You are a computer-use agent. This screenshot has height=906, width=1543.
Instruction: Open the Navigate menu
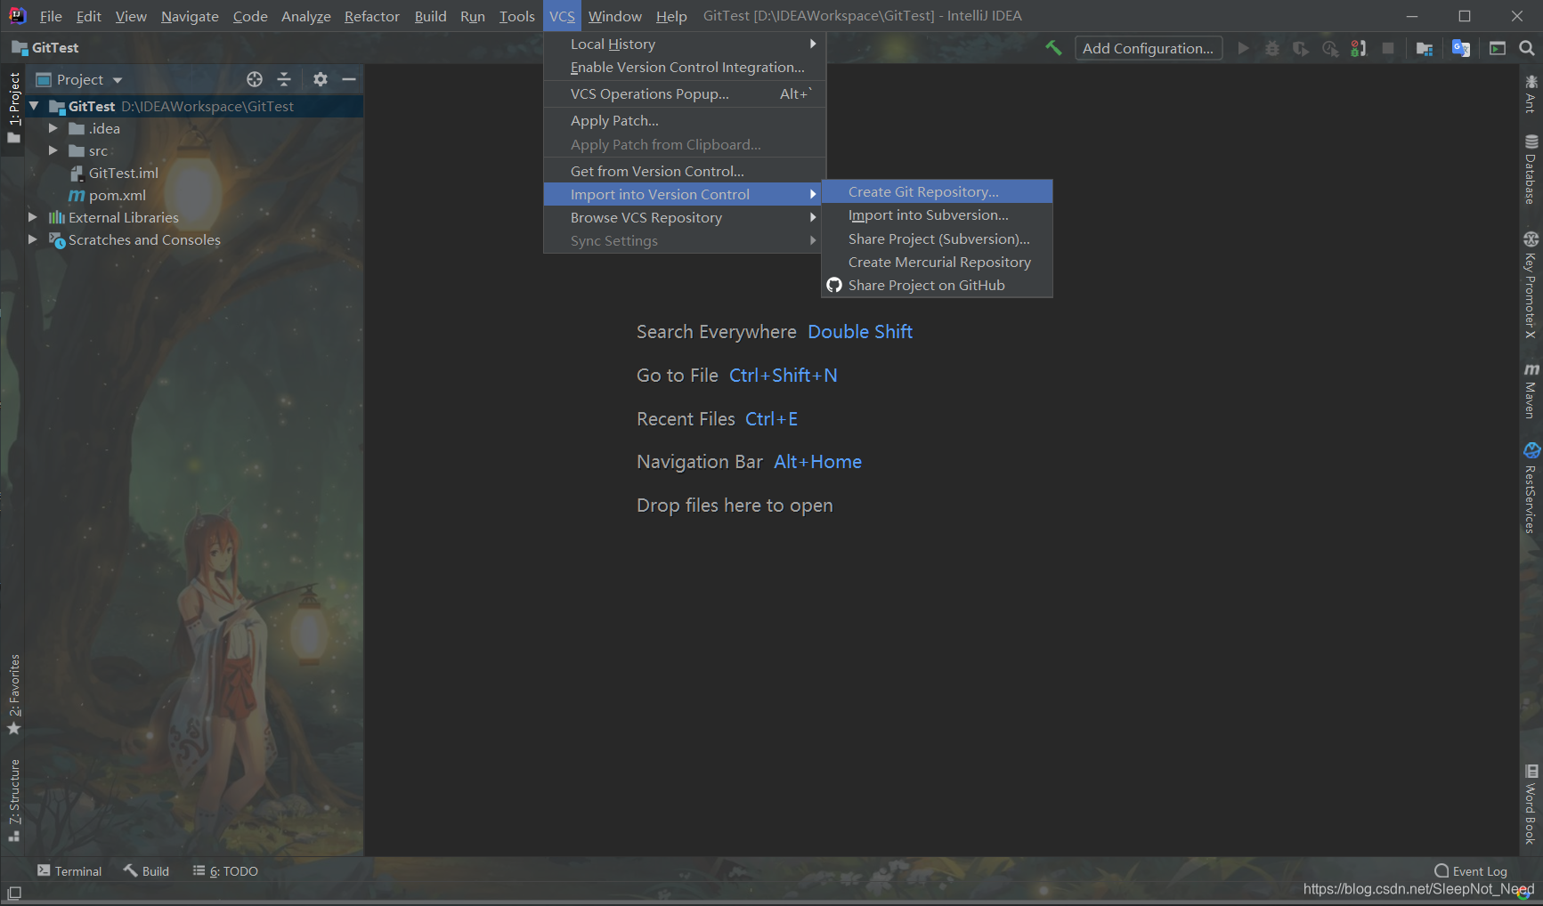(x=190, y=16)
